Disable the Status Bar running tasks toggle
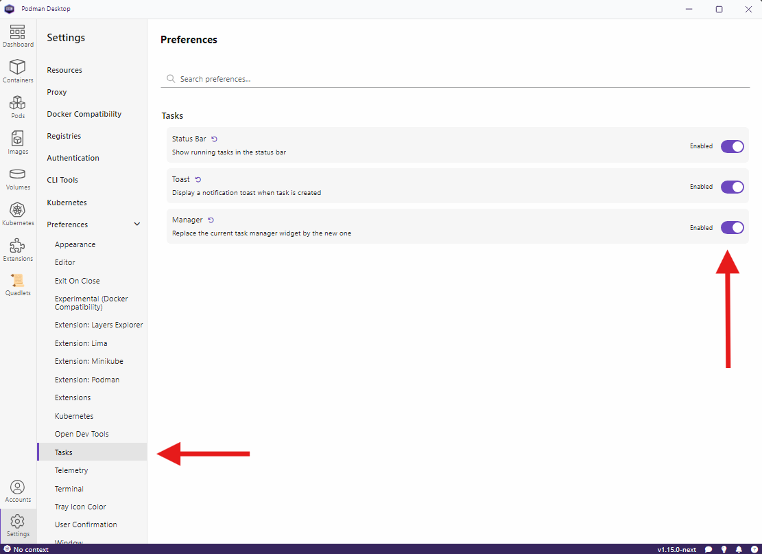The image size is (762, 554). [732, 146]
